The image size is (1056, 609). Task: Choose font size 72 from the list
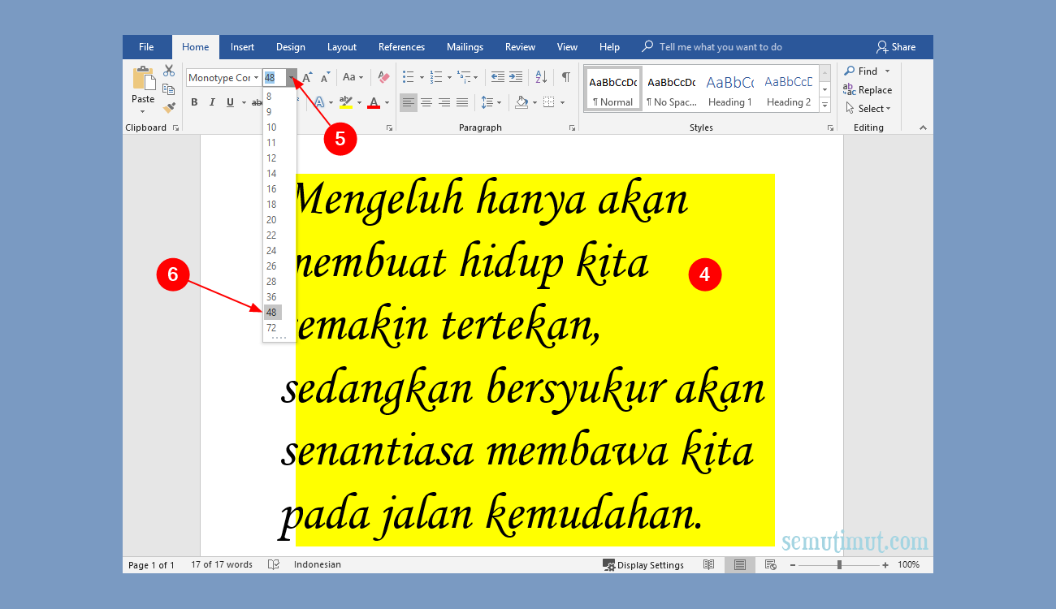coord(273,327)
